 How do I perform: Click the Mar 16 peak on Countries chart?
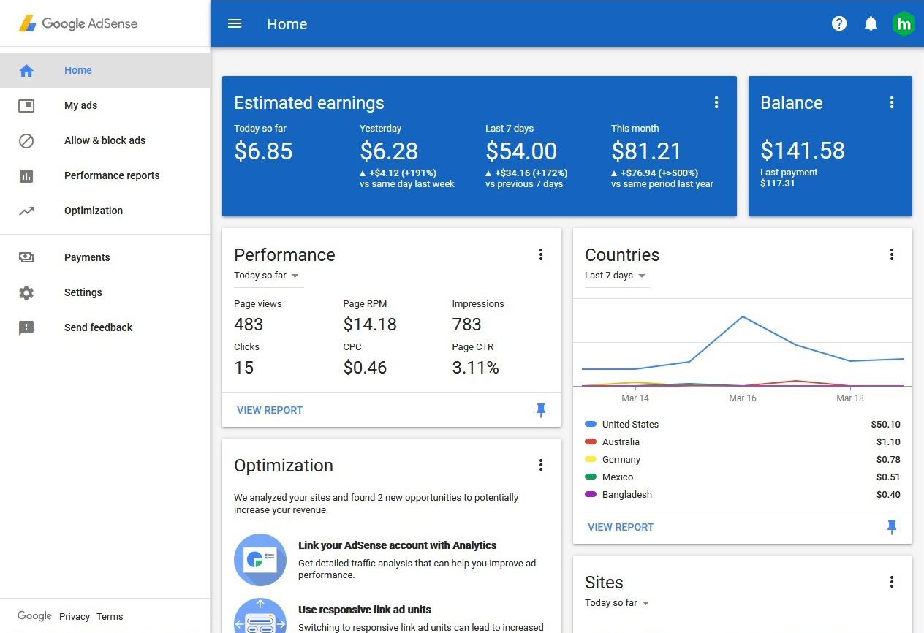[743, 316]
